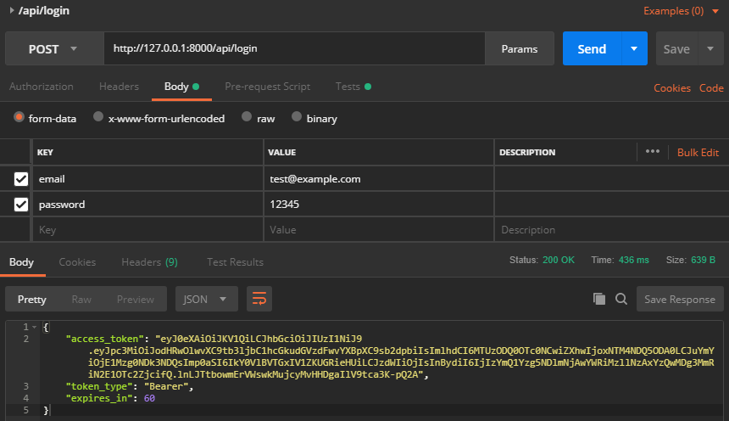Search the response with magnifier icon
Image resolution: width=729 pixels, height=421 pixels.
tap(620, 299)
